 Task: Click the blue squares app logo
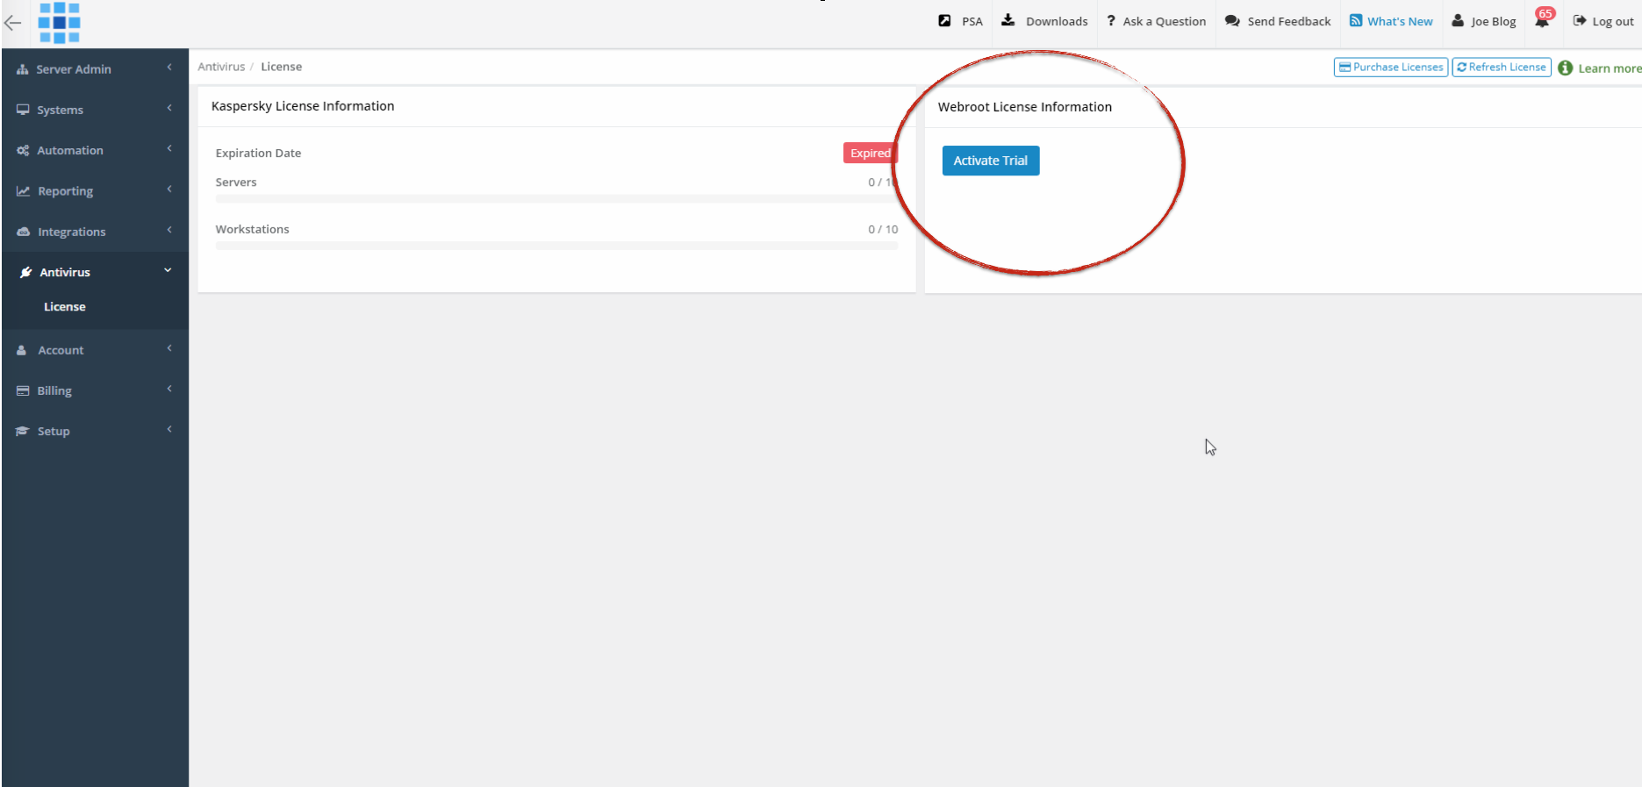59,22
